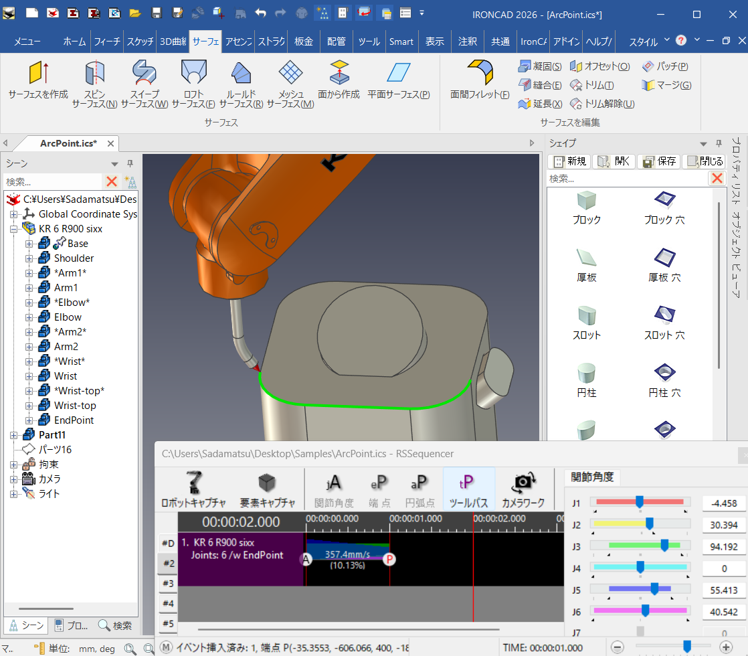The width and height of the screenshot is (748, 656).
Task: Click the 新規 new catalog button
Action: point(569,161)
